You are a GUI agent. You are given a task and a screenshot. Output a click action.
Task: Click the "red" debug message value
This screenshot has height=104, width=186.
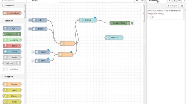(151, 17)
